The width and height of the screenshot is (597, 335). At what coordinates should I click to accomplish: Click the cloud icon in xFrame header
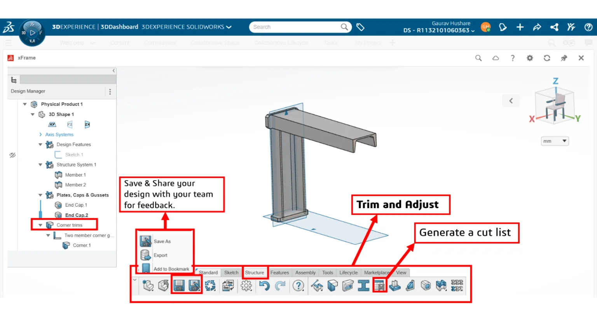point(496,58)
